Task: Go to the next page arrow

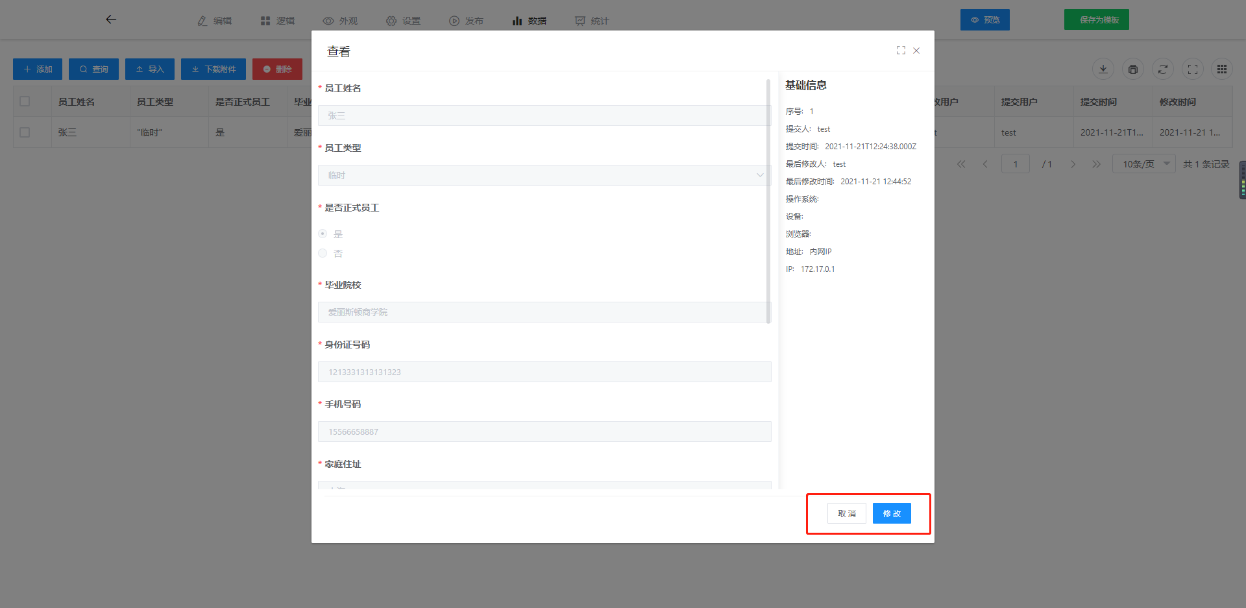Action: coord(1073,164)
